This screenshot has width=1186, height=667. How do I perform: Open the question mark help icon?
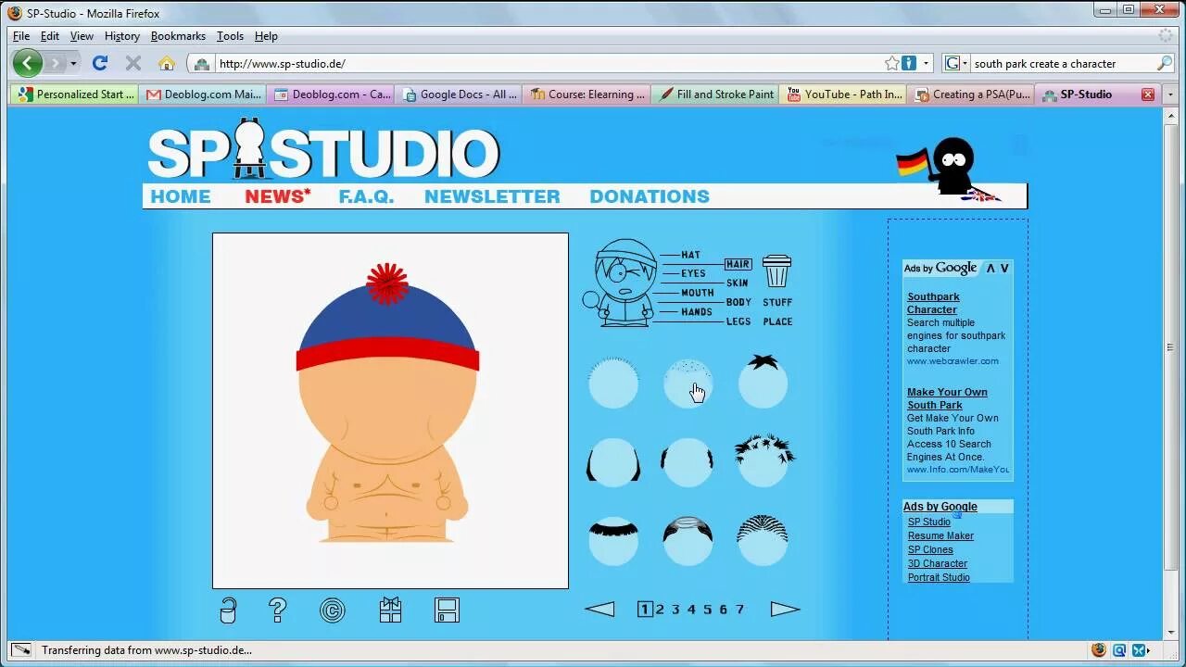(x=277, y=610)
